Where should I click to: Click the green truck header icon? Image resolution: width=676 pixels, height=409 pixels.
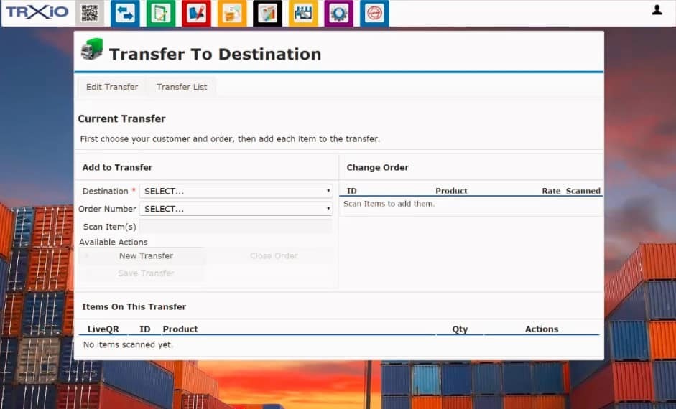pos(92,50)
